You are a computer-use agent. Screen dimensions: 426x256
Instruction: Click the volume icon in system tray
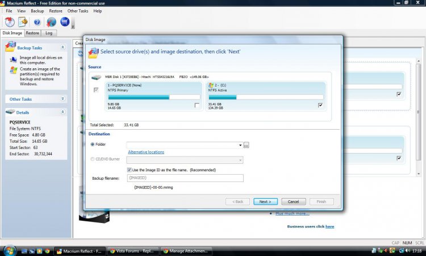(x=408, y=250)
